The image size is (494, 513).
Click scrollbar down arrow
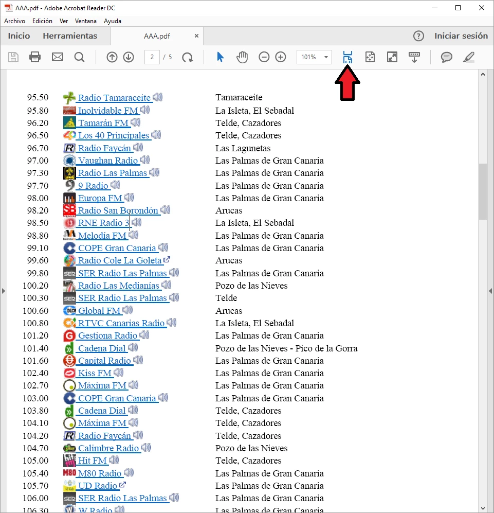click(x=483, y=508)
